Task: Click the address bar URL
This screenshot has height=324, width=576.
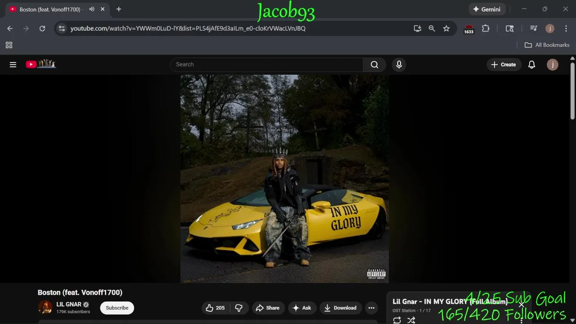Action: click(x=188, y=28)
